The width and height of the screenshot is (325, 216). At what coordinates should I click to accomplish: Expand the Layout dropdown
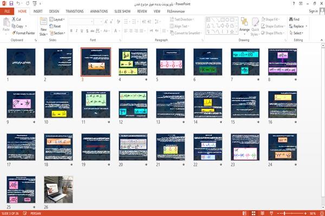[57, 19]
